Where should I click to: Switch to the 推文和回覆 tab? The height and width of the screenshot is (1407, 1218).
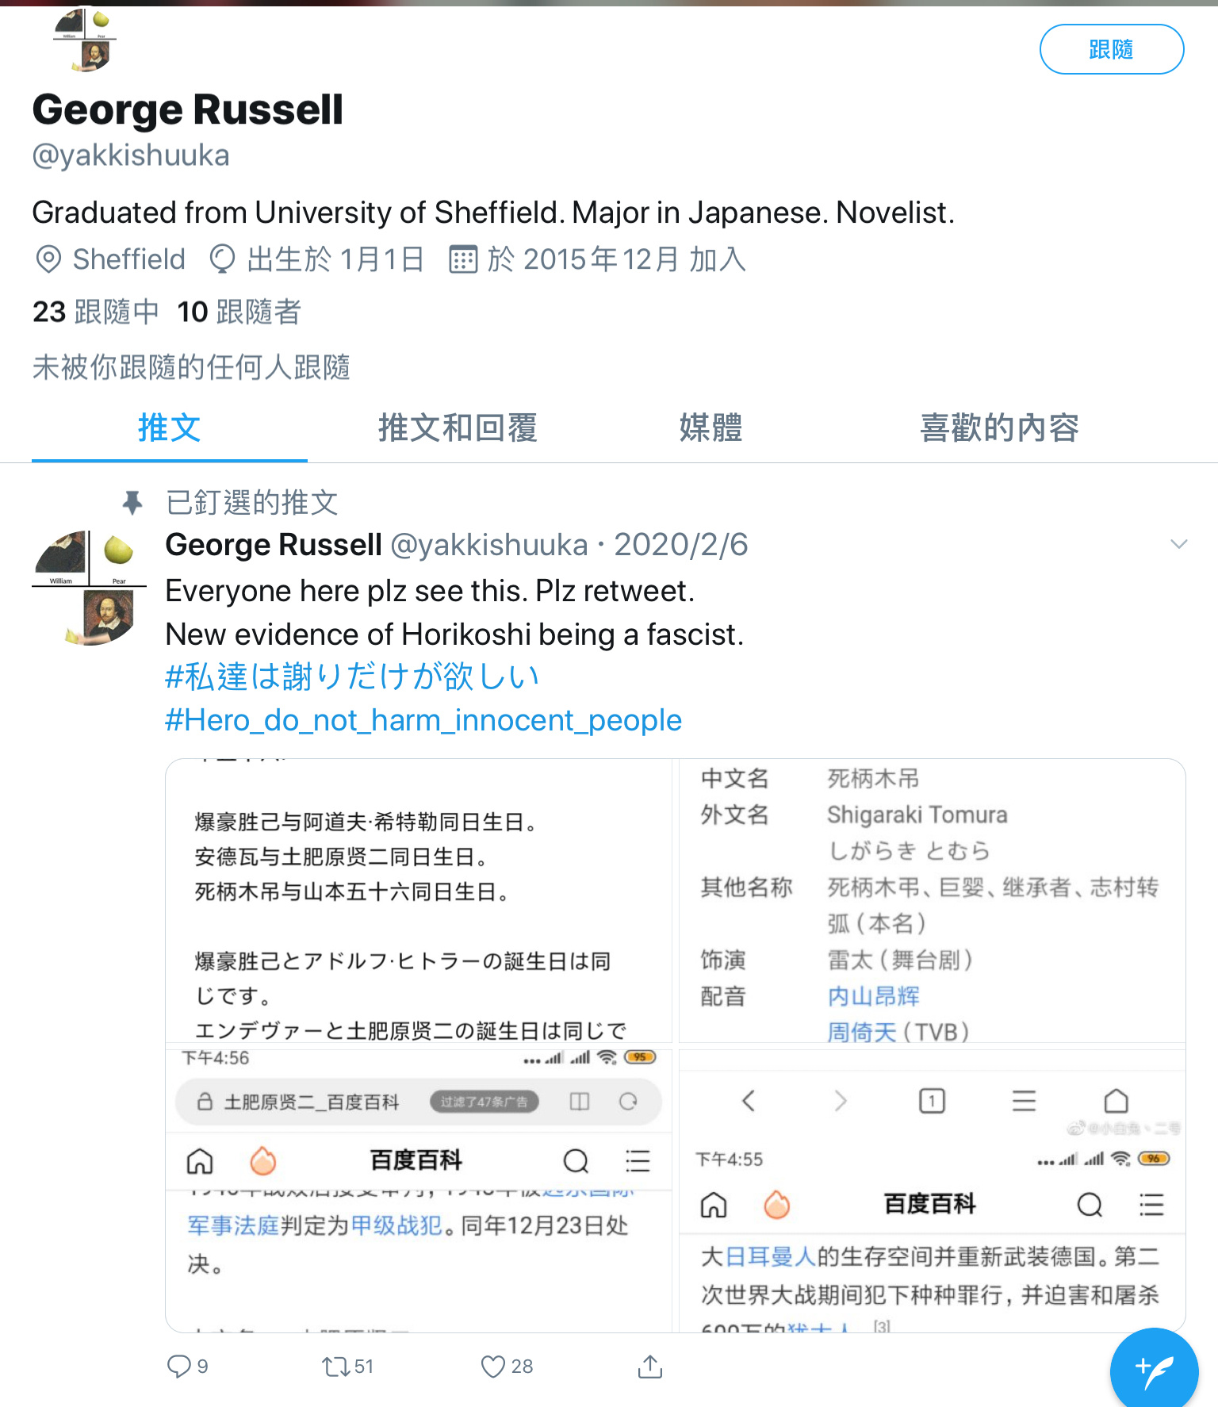[458, 427]
